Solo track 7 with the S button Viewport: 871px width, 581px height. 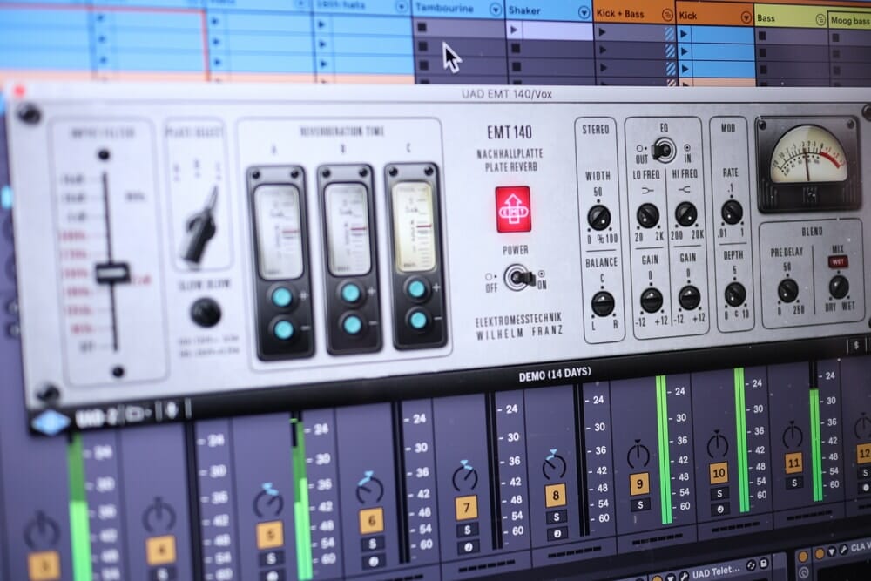(466, 530)
